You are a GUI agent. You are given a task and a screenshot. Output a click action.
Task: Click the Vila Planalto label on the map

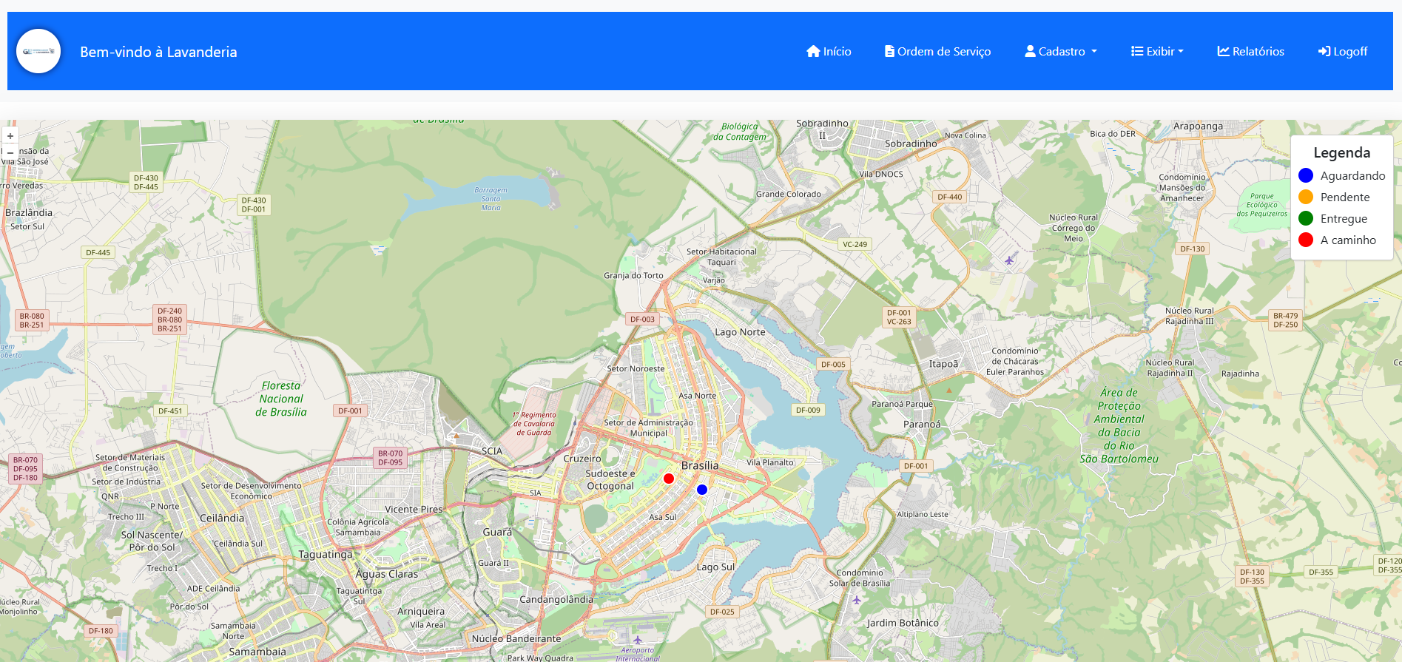(x=770, y=462)
